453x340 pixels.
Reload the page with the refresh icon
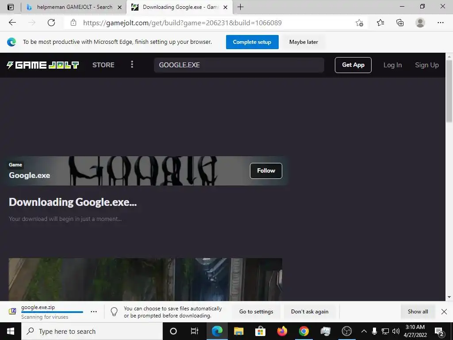(x=51, y=23)
